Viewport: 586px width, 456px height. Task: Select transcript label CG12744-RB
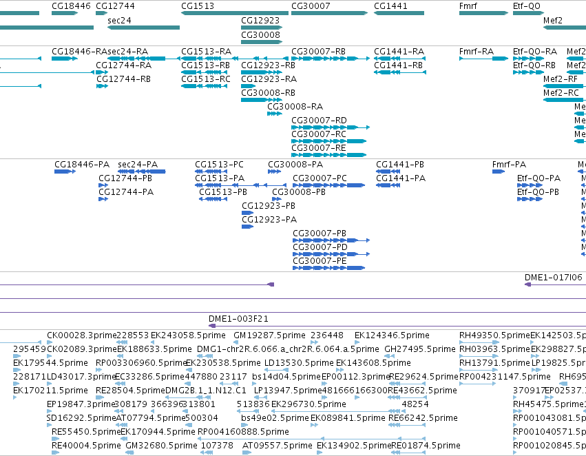(x=123, y=79)
